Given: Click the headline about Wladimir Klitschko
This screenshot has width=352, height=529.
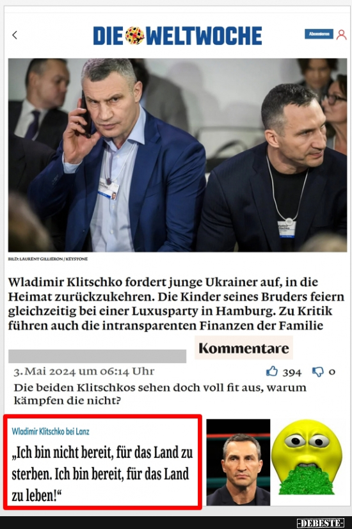Looking at the screenshot, I should pyautogui.click(x=176, y=304).
